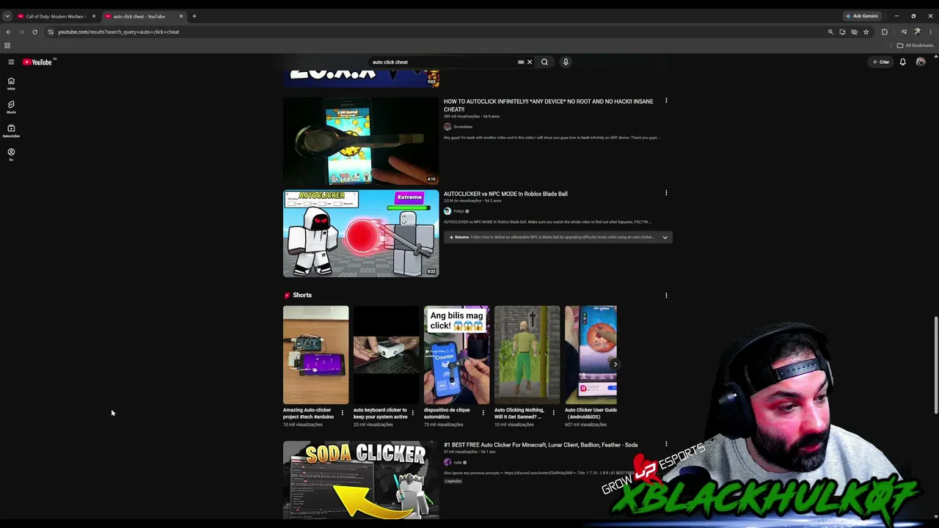Close the auto click cheat YouTube tab

180,16
